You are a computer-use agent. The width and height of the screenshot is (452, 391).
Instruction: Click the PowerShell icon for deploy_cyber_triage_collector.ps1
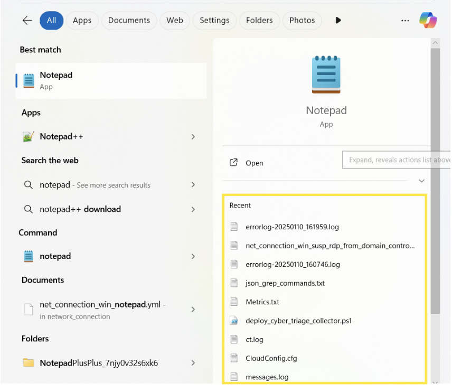[x=234, y=321]
